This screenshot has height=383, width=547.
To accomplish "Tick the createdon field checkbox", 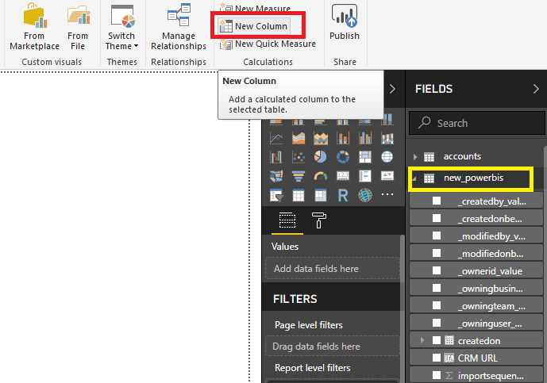I will click(437, 340).
